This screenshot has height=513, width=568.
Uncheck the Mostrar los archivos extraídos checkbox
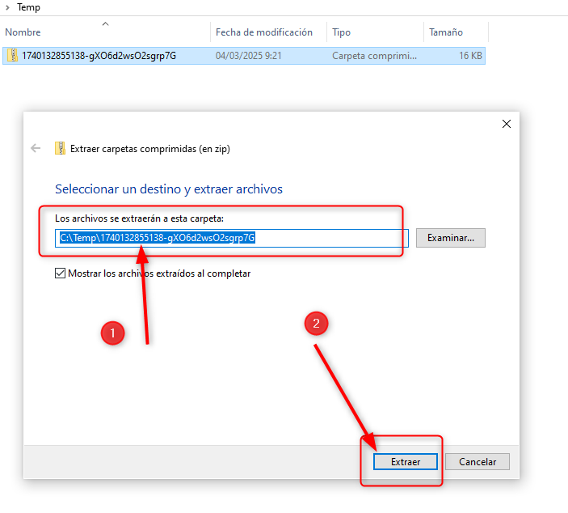(60, 273)
